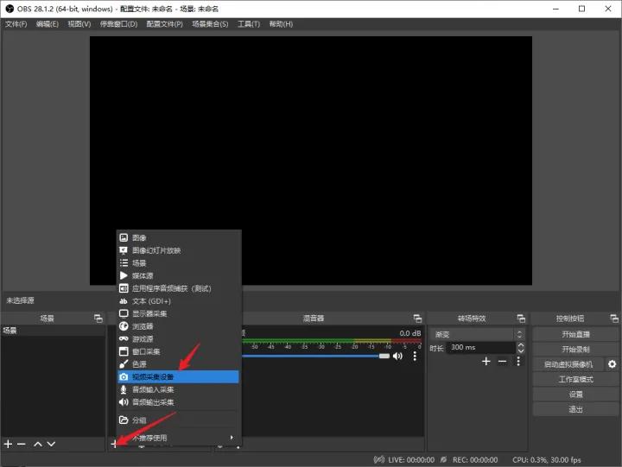Open 设置 in the controls dock
The width and height of the screenshot is (622, 467).
[x=575, y=394]
